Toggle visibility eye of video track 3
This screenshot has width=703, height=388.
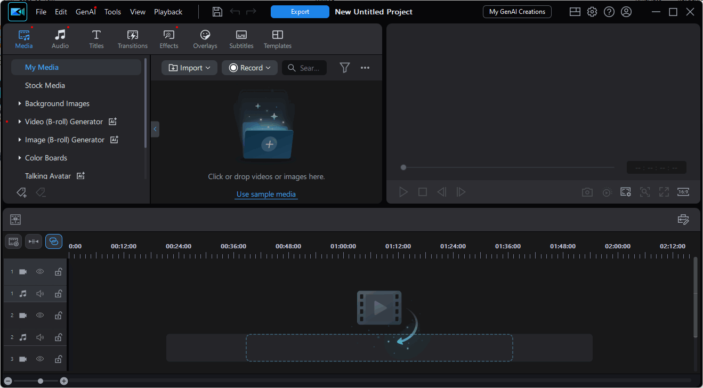(40, 359)
